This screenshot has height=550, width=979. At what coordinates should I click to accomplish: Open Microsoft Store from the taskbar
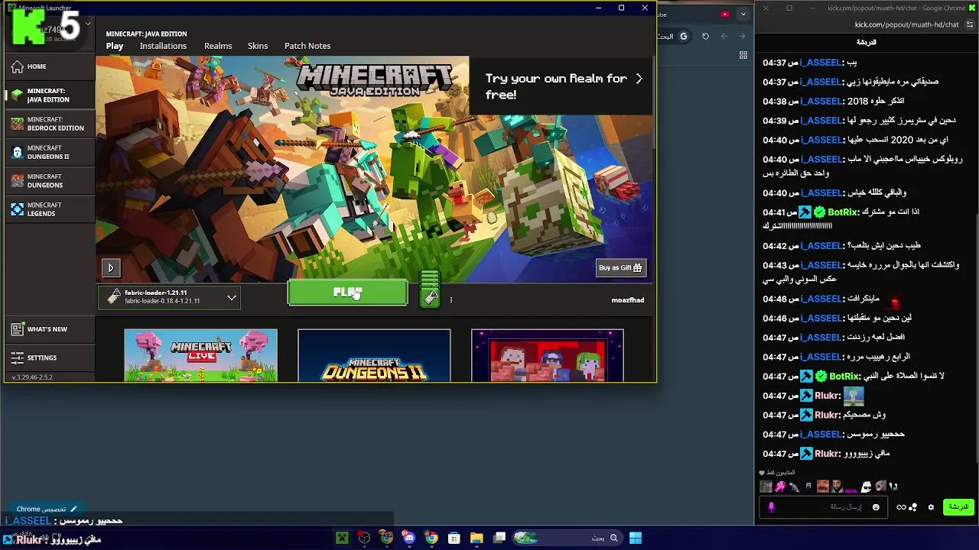point(454,538)
